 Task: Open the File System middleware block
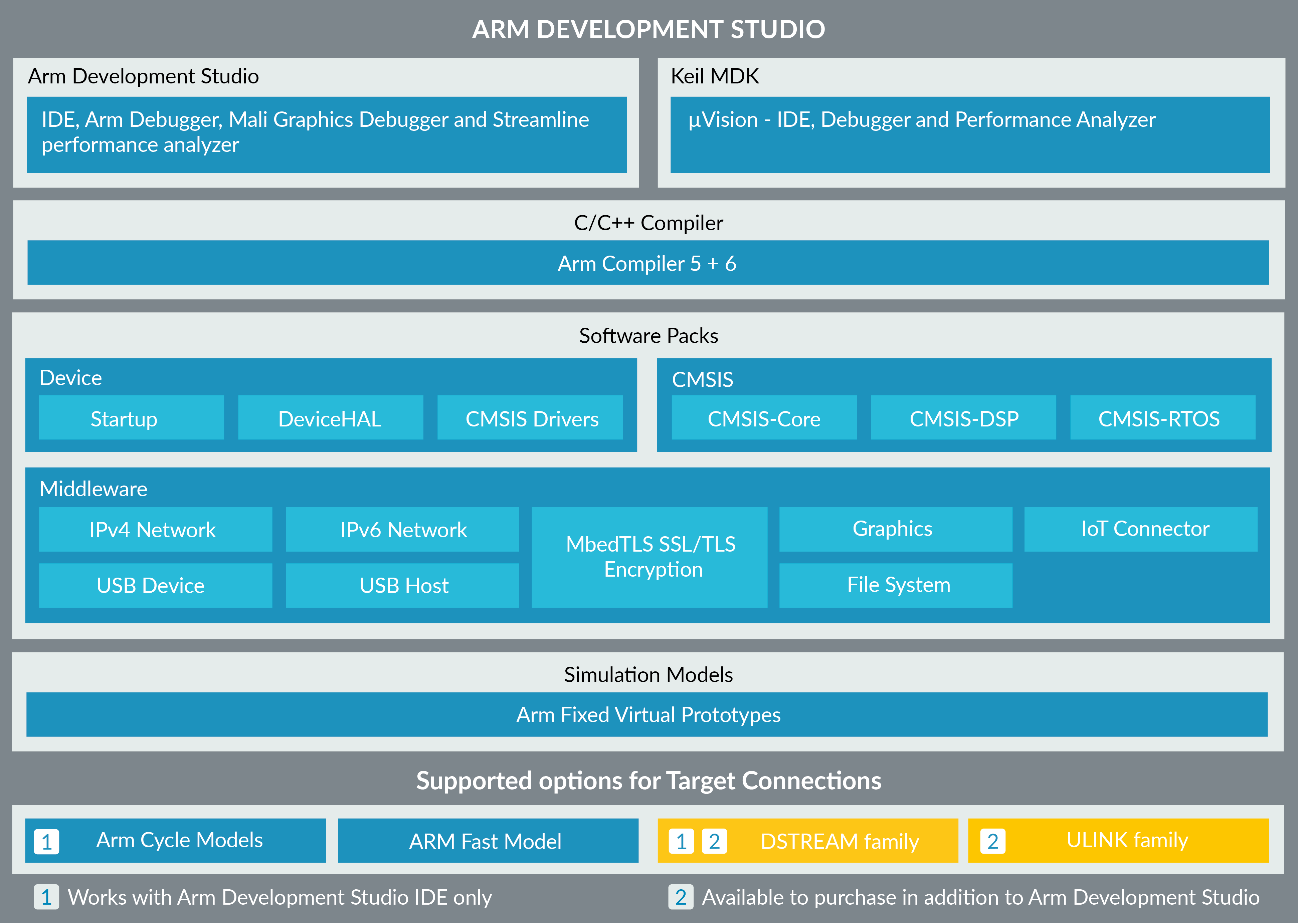pos(896,585)
